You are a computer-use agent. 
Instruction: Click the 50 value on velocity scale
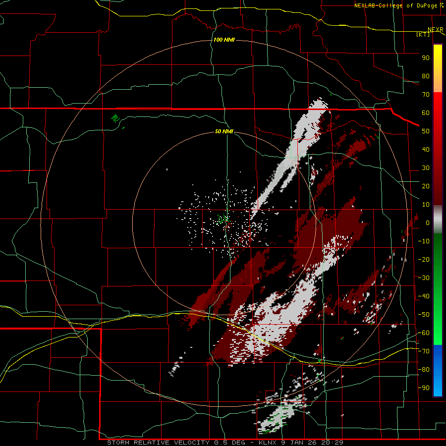(426, 131)
